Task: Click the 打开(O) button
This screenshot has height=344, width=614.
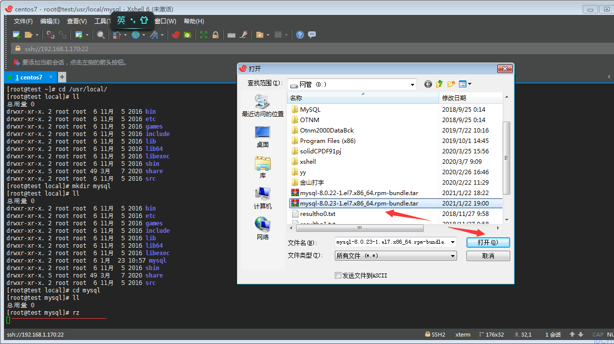Action: pyautogui.click(x=488, y=242)
